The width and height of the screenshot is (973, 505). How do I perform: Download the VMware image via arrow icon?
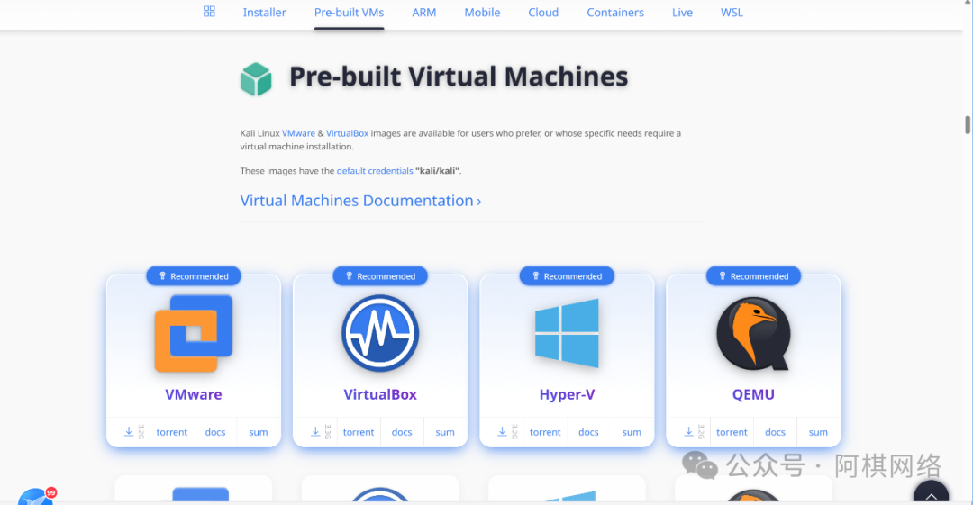[129, 432]
